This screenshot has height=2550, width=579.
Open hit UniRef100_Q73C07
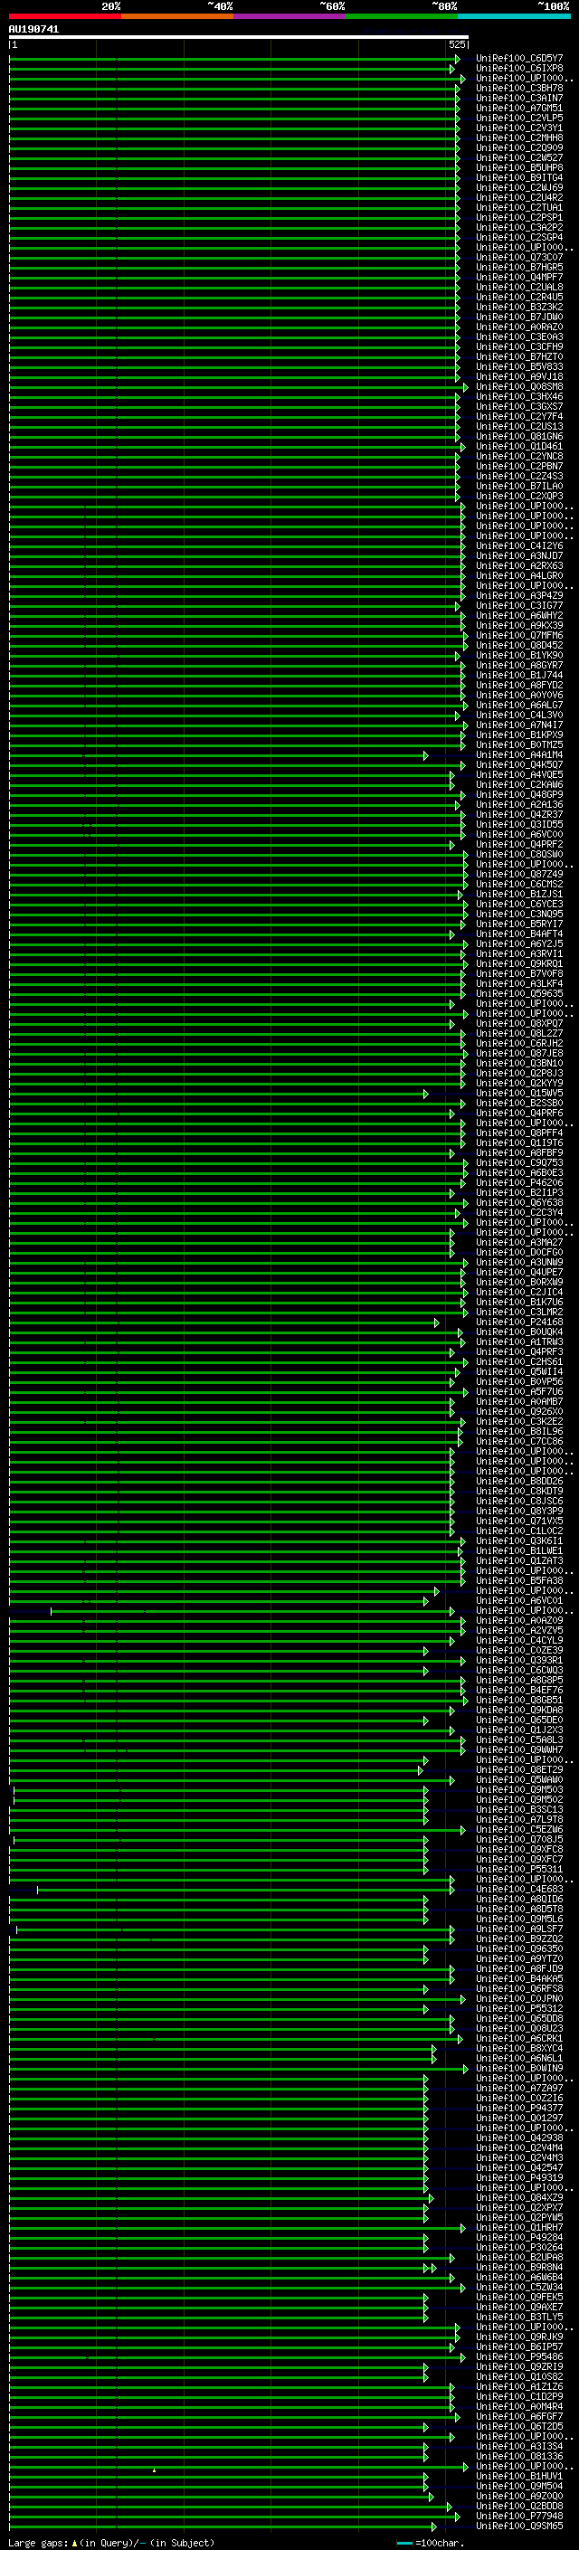(x=519, y=258)
